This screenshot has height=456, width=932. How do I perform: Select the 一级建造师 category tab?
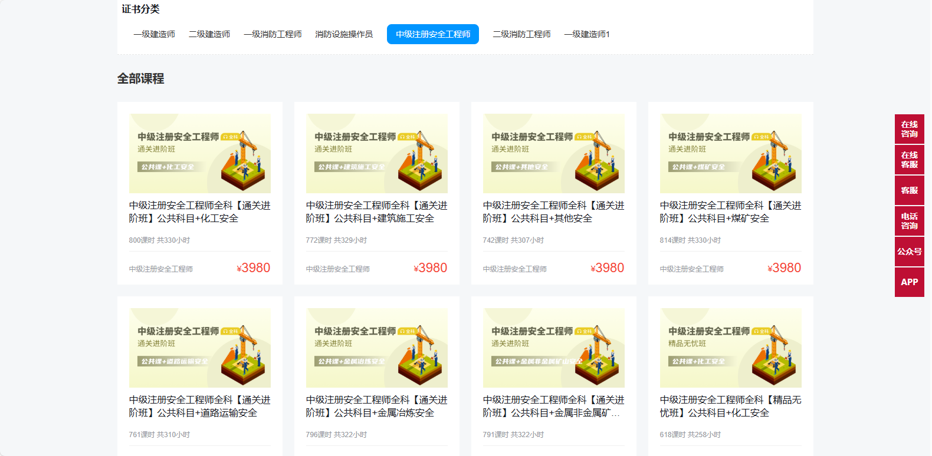[154, 34]
